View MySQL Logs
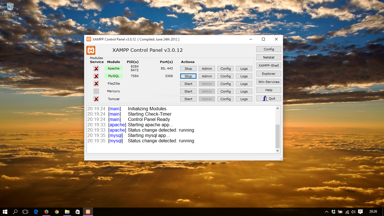The width and height of the screenshot is (384, 216). click(x=244, y=76)
